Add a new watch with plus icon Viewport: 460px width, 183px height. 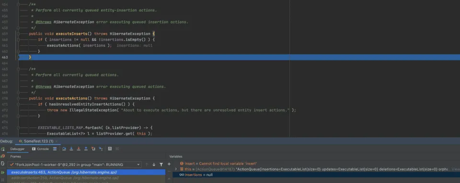(x=169, y=164)
